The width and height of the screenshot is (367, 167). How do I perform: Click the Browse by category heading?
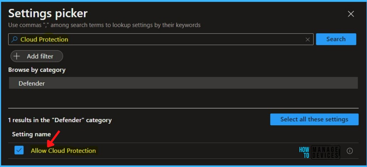37,70
